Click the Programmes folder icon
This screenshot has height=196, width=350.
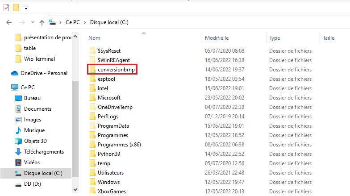pos(92,135)
